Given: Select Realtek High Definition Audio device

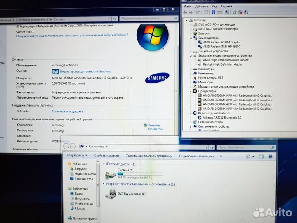Looking at the screenshot, I should pos(222,64).
